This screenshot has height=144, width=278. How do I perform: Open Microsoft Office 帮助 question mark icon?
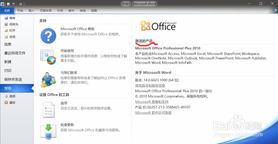(48, 36)
